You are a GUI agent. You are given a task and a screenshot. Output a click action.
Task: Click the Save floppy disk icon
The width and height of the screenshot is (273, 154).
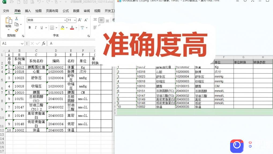[25, 2]
